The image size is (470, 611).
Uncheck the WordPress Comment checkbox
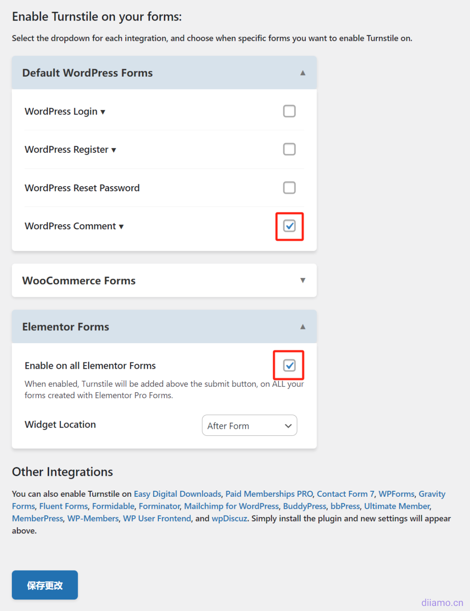point(289,226)
